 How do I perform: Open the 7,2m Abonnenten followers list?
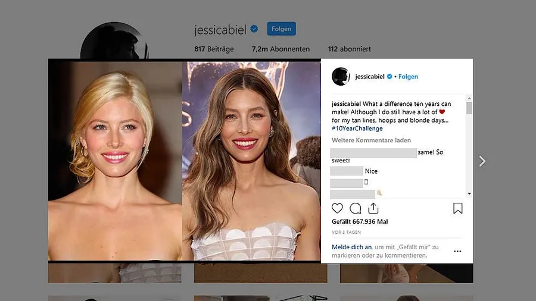point(281,49)
